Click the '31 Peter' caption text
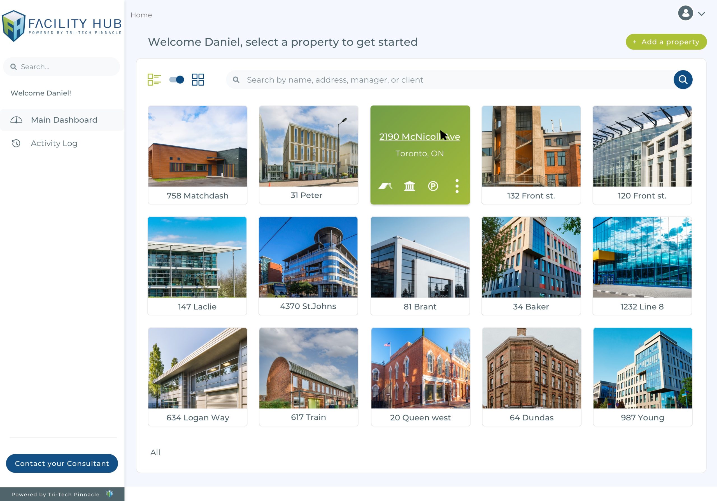Image resolution: width=717 pixels, height=501 pixels. click(x=306, y=195)
